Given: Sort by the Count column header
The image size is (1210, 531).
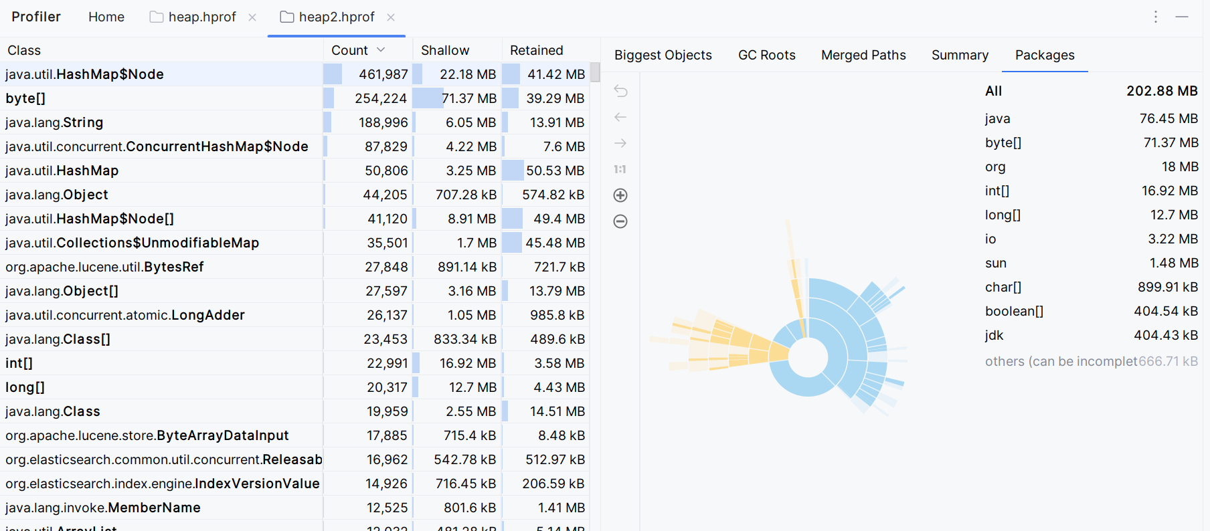Looking at the screenshot, I should 350,50.
